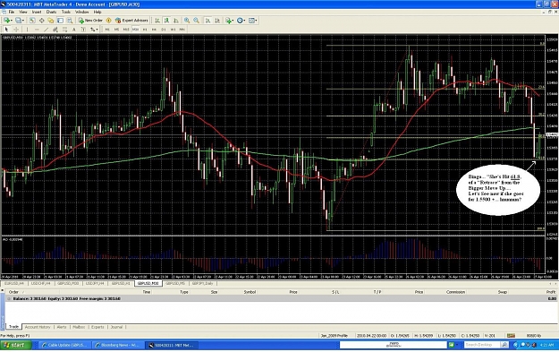
Task: Switch chart to Line Chart icon
Action: (176, 21)
